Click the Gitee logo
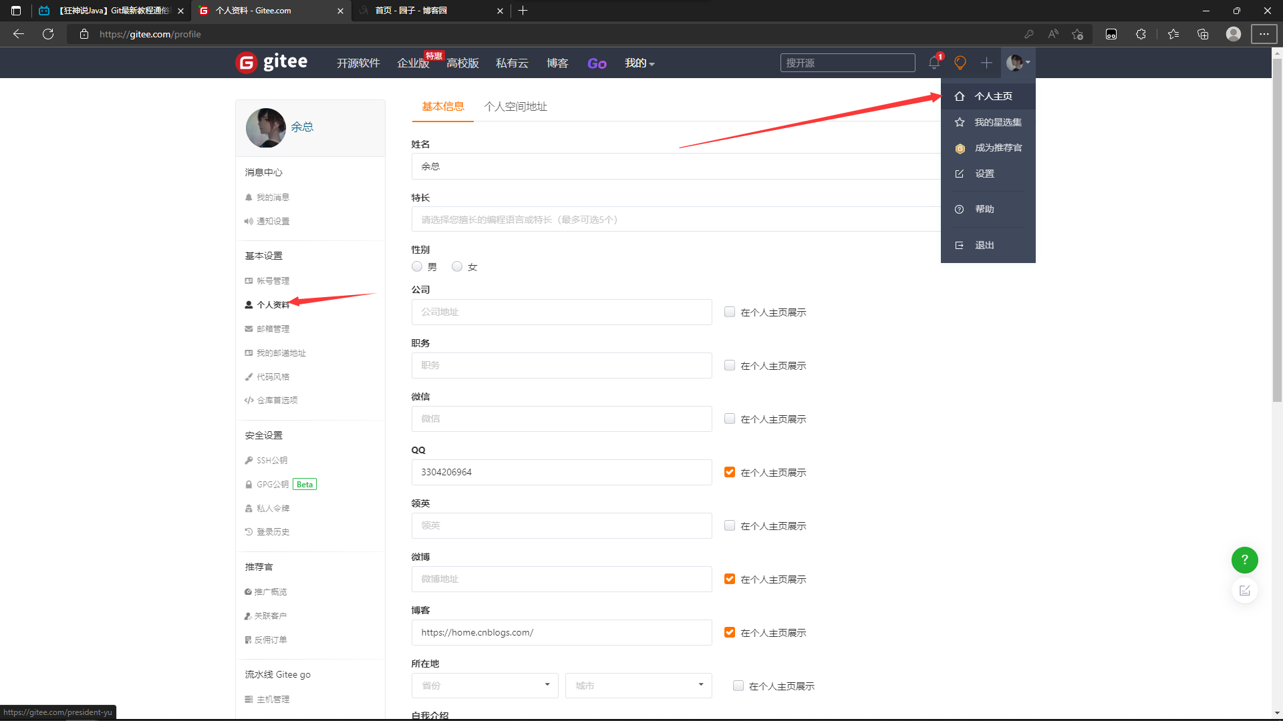Viewport: 1283px width, 721px height. click(271, 63)
